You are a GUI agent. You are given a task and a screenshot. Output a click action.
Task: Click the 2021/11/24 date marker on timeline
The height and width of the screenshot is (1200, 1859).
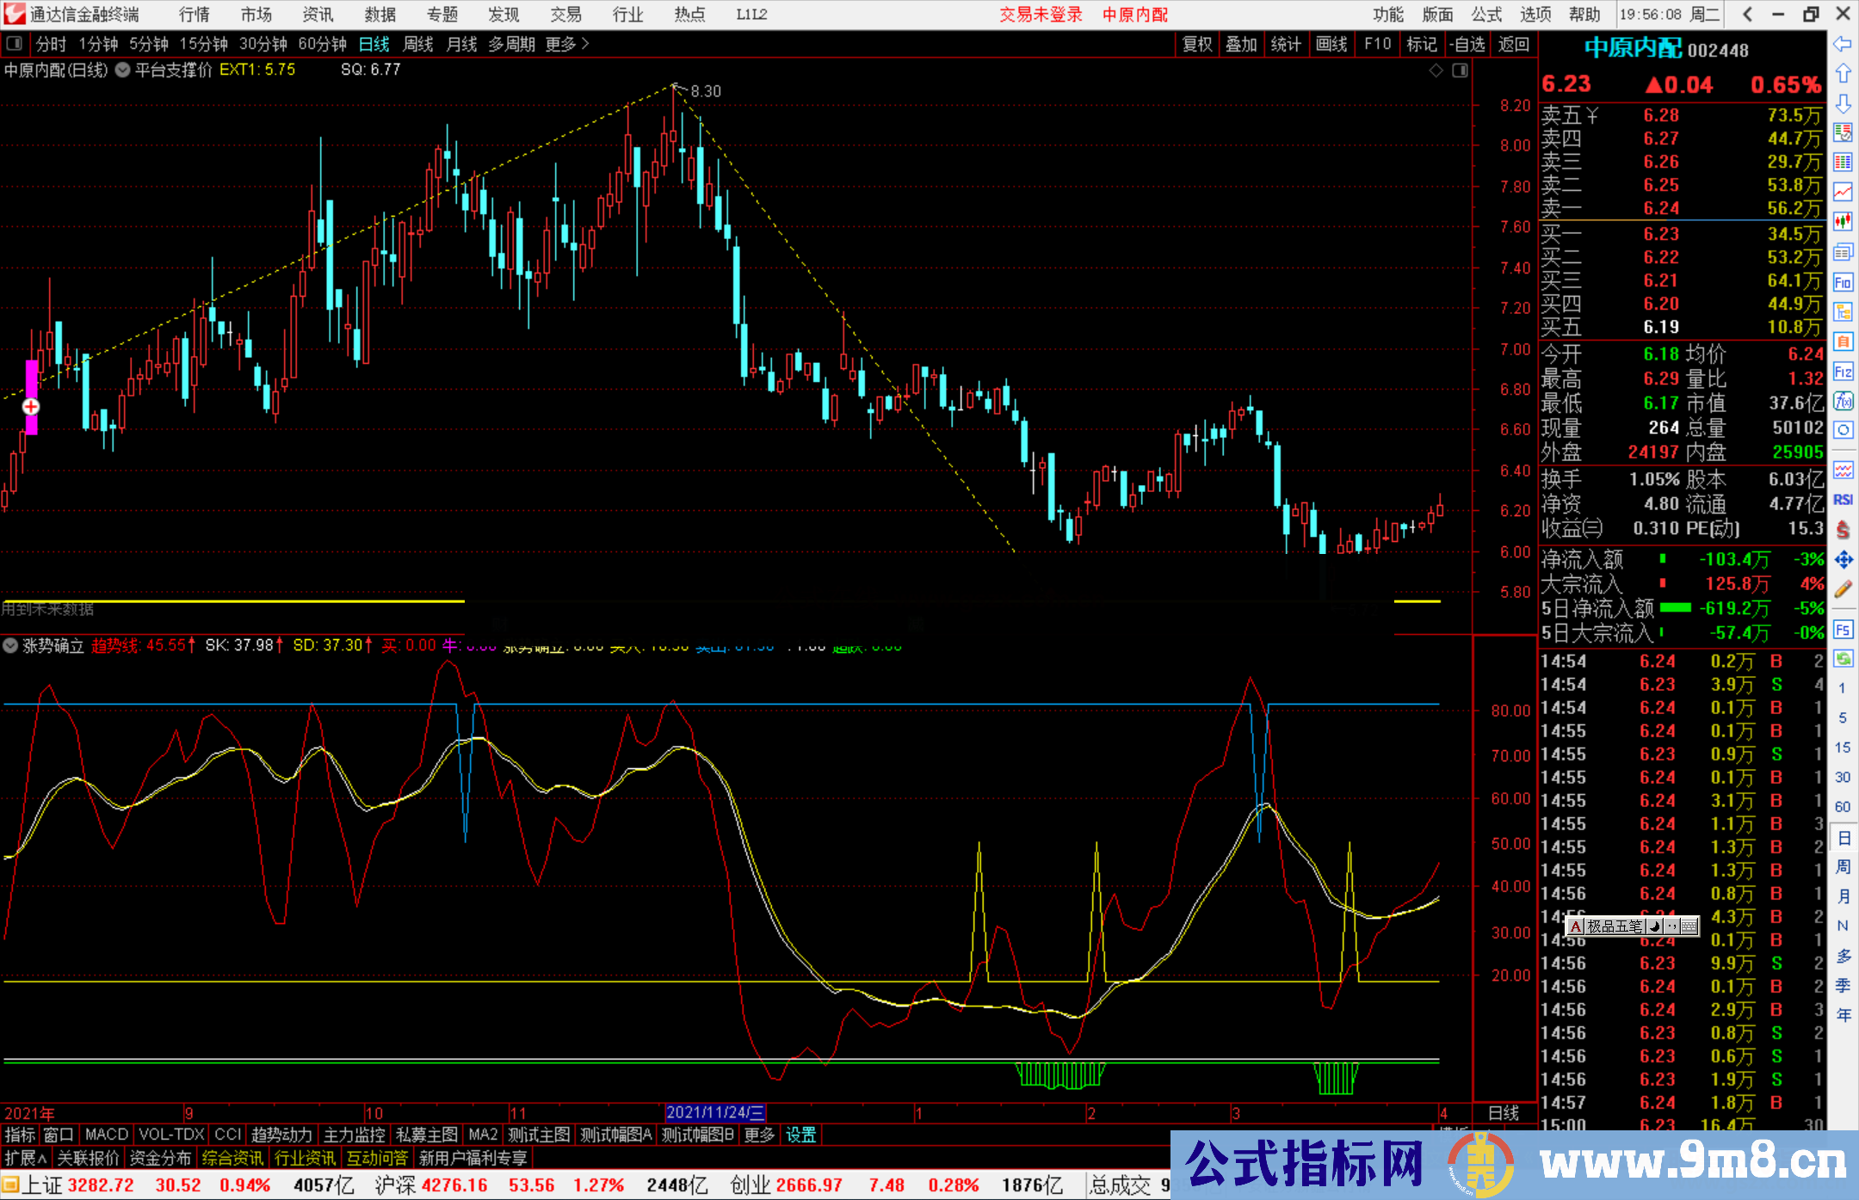click(x=718, y=1112)
